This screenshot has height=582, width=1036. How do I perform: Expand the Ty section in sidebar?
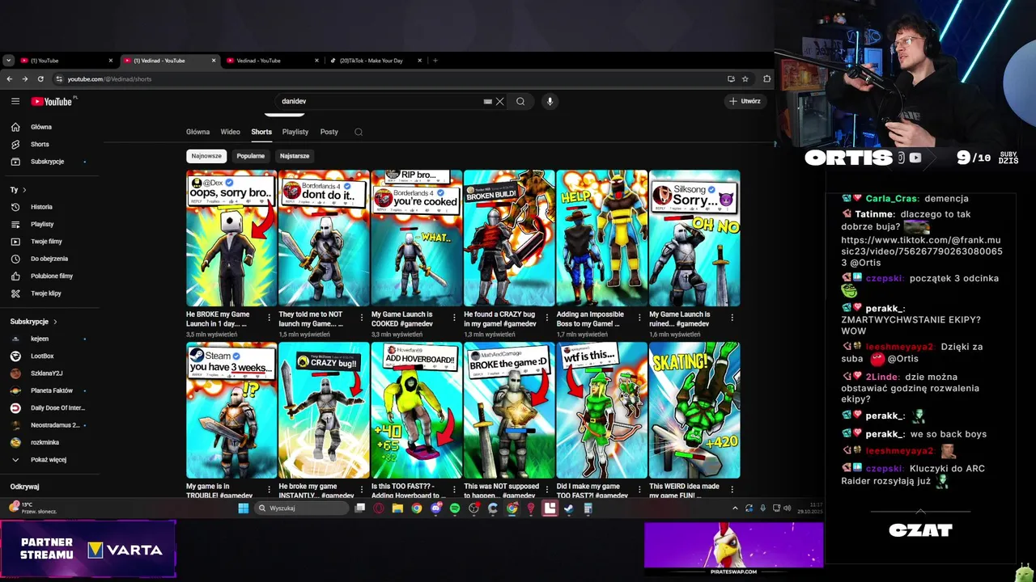point(18,190)
